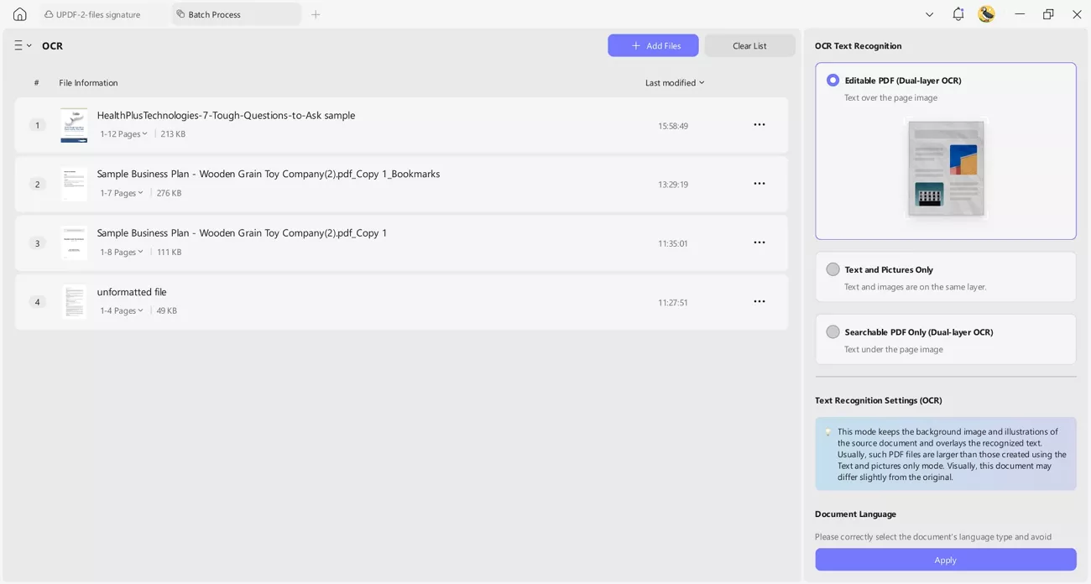Click the Apply button
1091x584 pixels.
pyautogui.click(x=945, y=560)
